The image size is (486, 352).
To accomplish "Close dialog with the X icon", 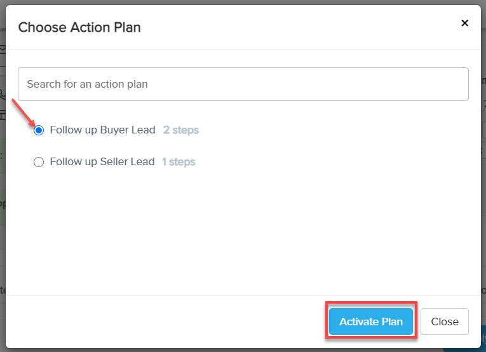I will point(464,23).
